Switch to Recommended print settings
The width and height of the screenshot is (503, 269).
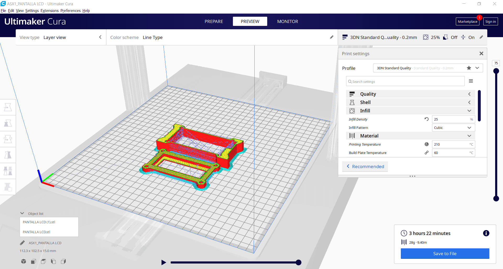[365, 167]
